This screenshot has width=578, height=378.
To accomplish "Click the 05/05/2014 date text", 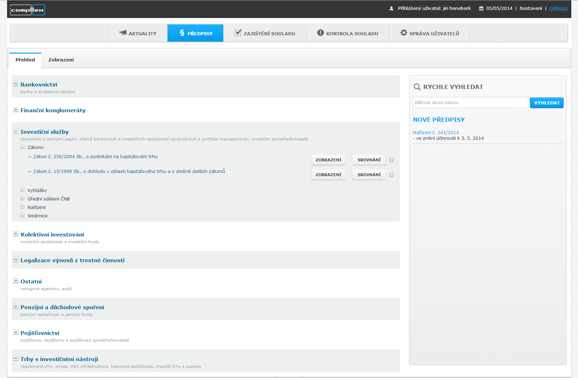I will (x=499, y=8).
